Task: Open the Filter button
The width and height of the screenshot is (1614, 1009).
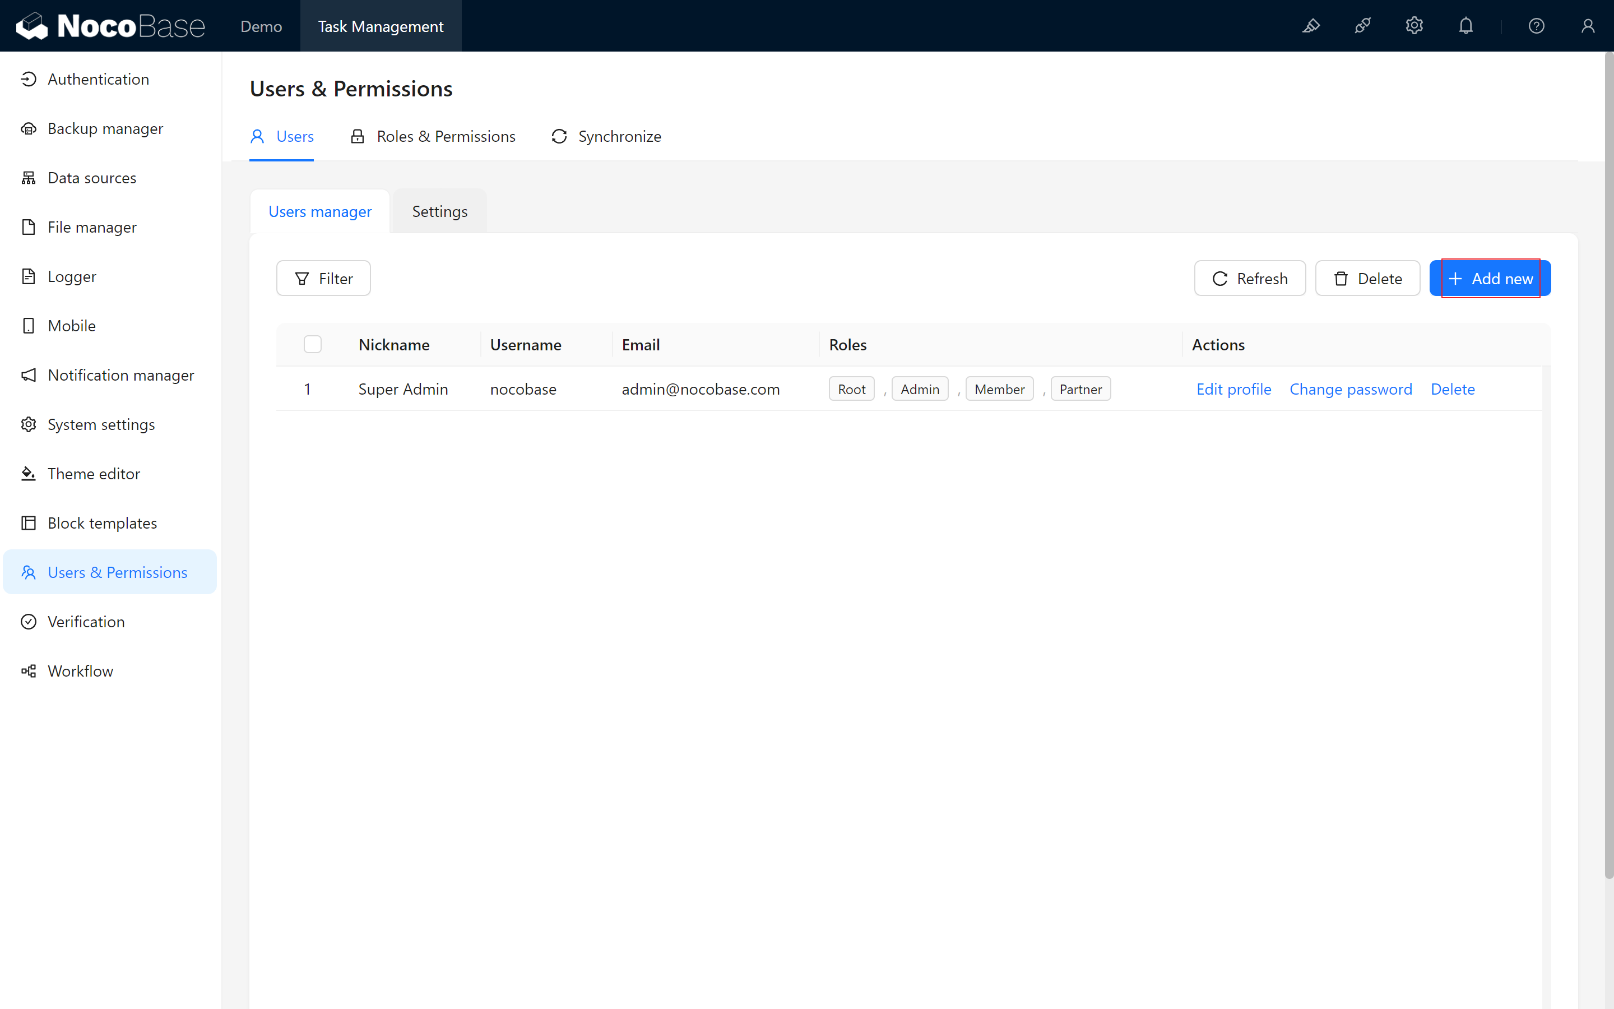Action: [x=323, y=278]
